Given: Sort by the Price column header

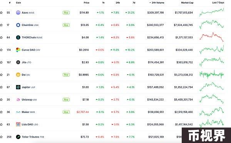Looking at the screenshot, I should click(x=87, y=3).
